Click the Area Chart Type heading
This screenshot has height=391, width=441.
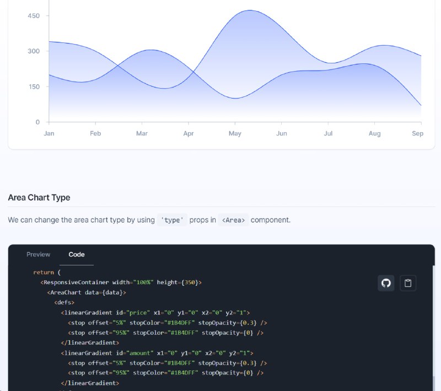[39, 198]
